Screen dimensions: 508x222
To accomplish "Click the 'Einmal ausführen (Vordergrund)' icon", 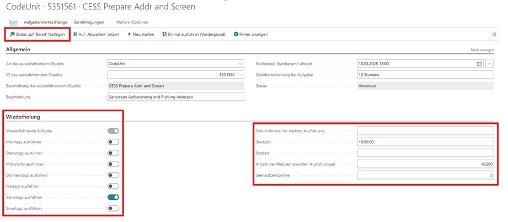I will pos(164,34).
